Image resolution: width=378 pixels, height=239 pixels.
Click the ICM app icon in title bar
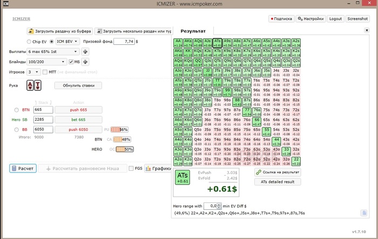pyautogui.click(x=5, y=3)
